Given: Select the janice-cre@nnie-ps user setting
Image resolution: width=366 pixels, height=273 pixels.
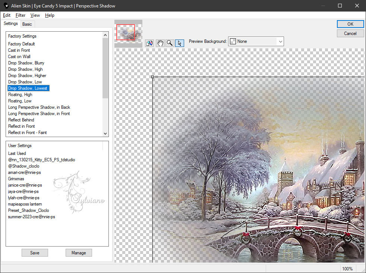Looking at the screenshot, I should [x=25, y=185].
